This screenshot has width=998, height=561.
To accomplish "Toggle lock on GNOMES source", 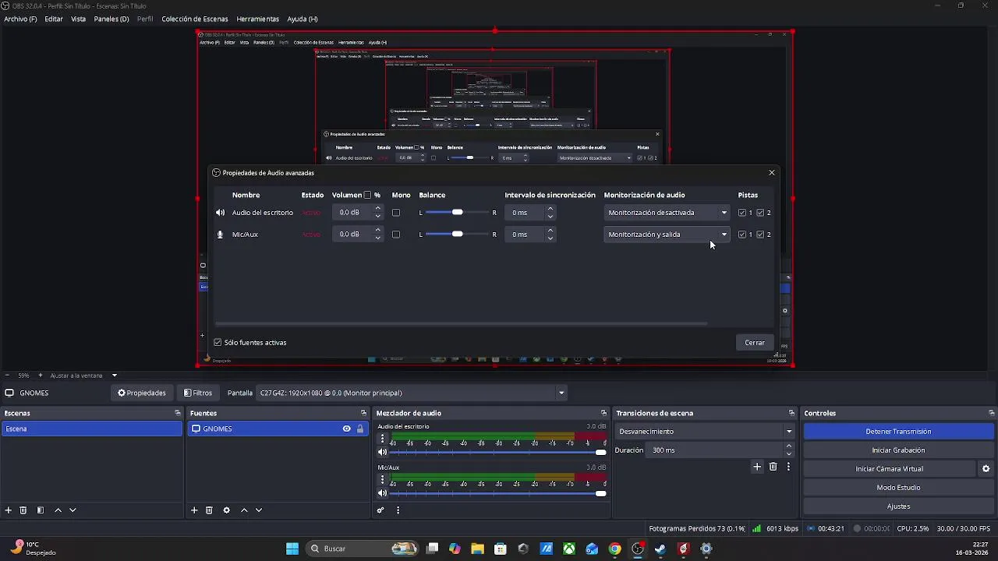I will [360, 429].
